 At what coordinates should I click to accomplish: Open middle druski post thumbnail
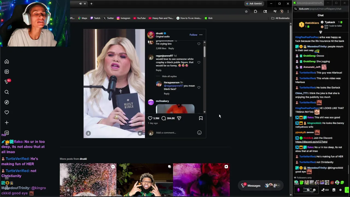145,180
